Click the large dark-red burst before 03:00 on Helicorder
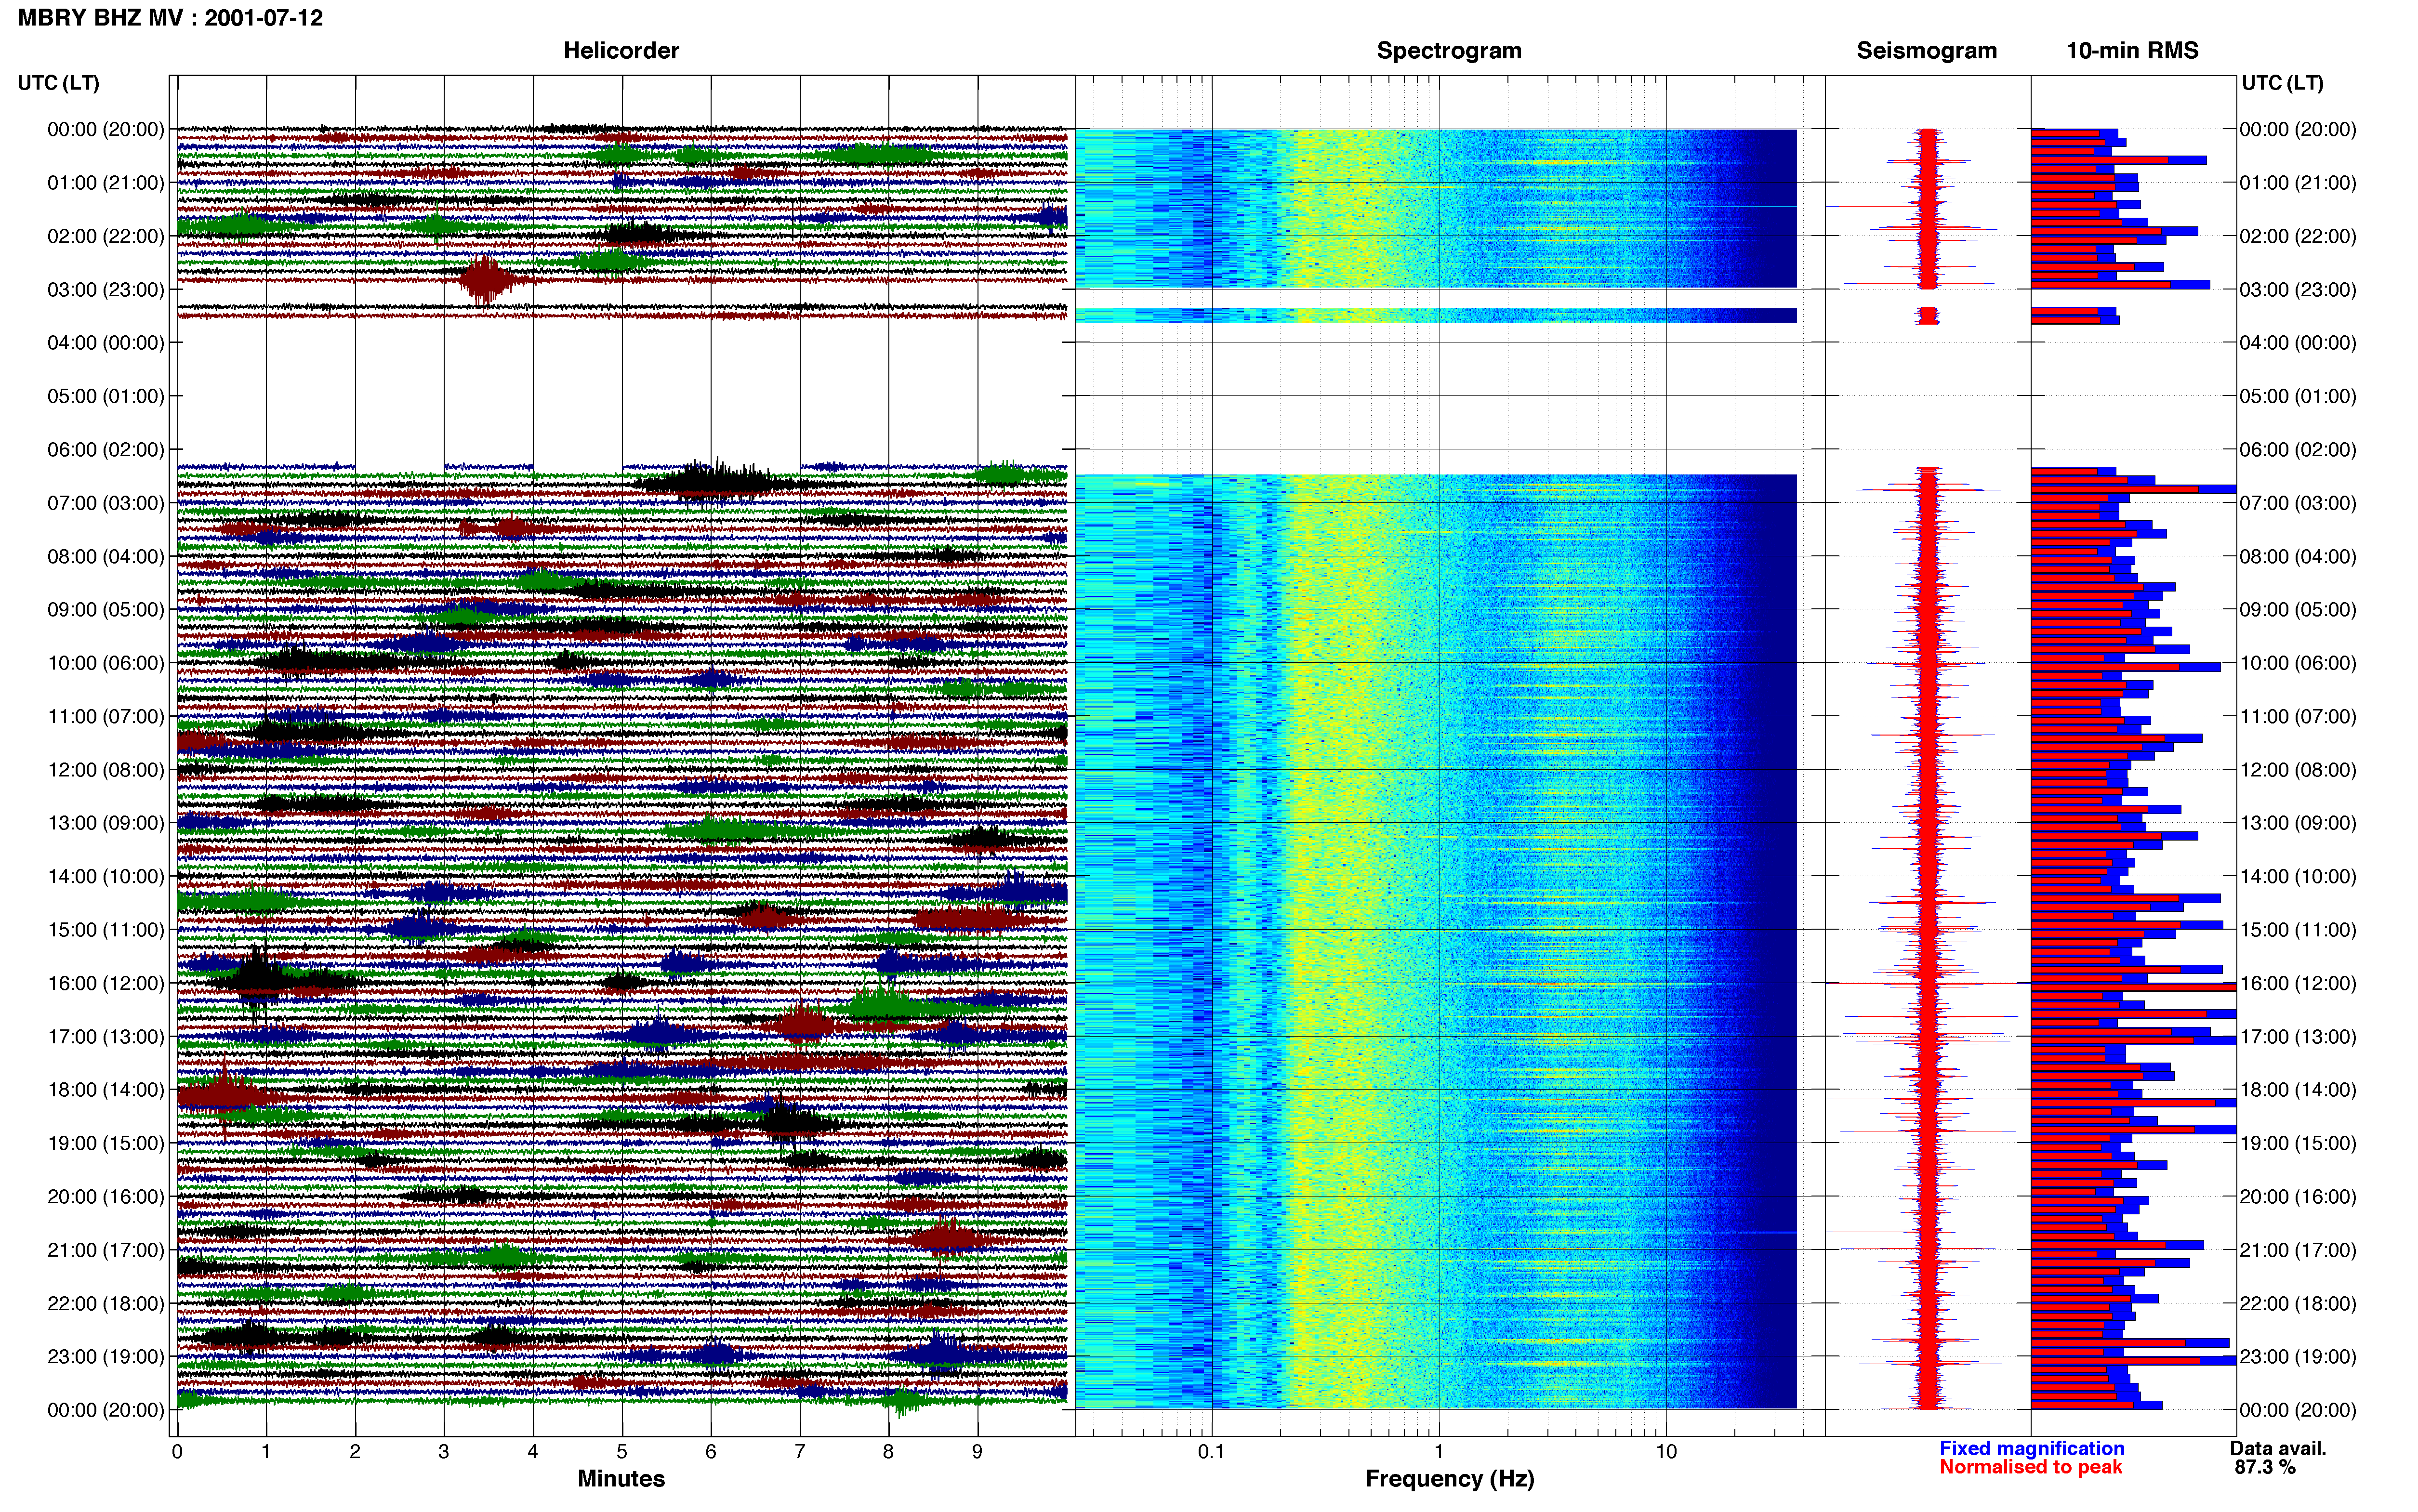This screenshot has width=2418, height=1512. tap(486, 279)
